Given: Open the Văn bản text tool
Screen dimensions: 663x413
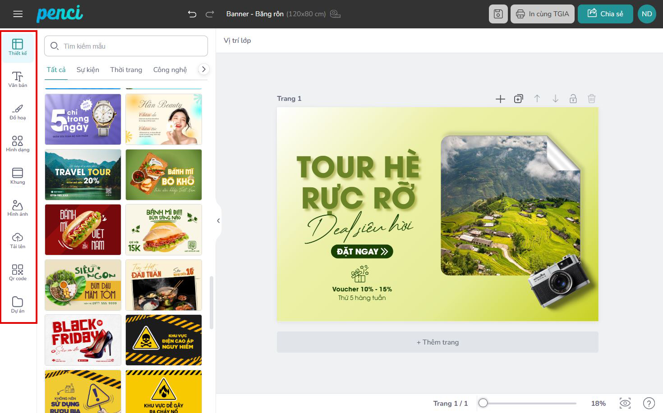Looking at the screenshot, I should pyautogui.click(x=18, y=79).
